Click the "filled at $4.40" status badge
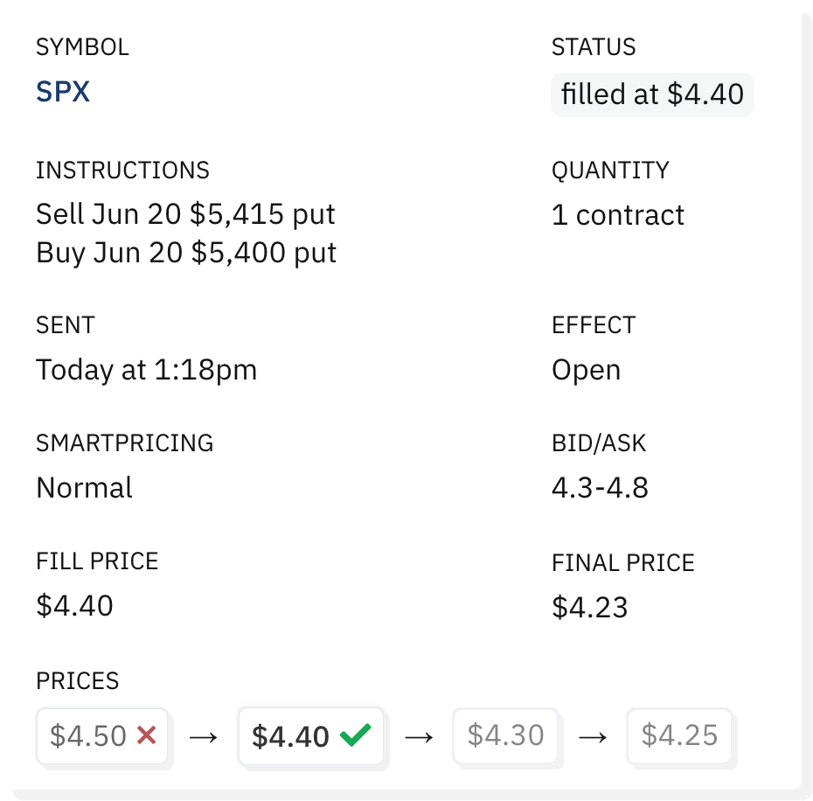 coord(652,94)
